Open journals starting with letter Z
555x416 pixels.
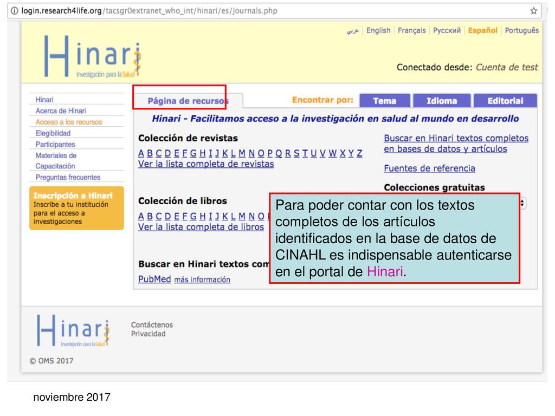[x=360, y=153]
